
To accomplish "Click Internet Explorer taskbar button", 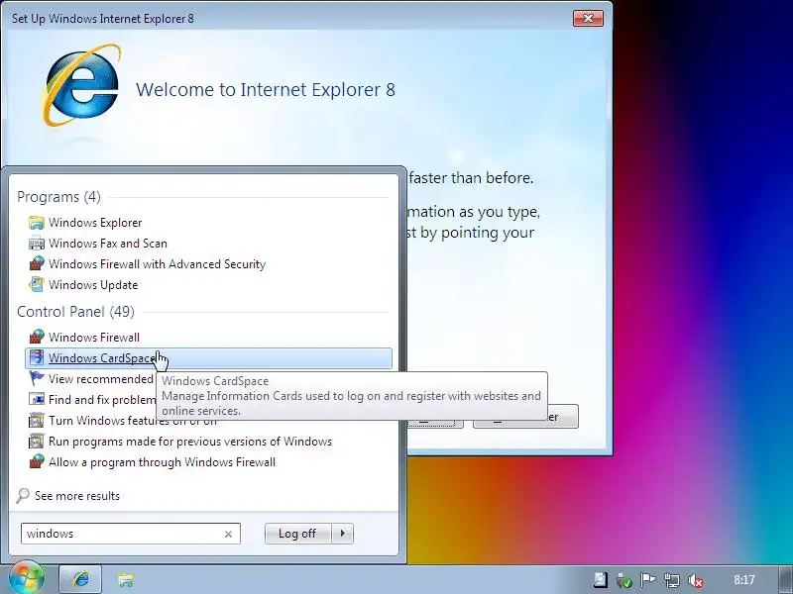I will coord(81,579).
